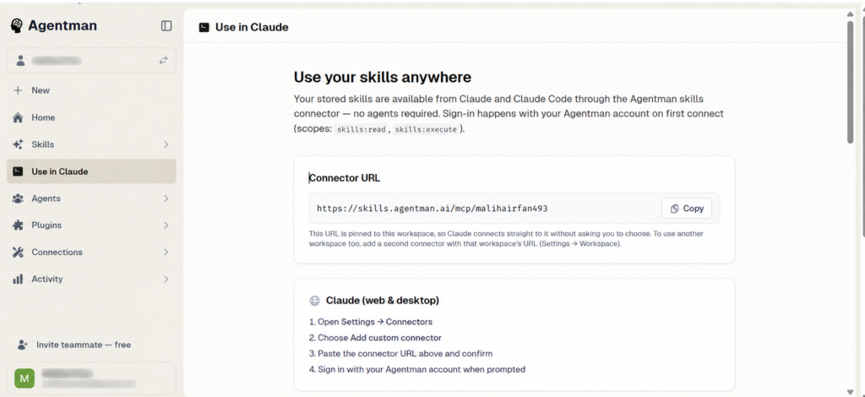Image resolution: width=865 pixels, height=397 pixels.
Task: Expand the Agents submenu chevron
Action: tap(166, 198)
